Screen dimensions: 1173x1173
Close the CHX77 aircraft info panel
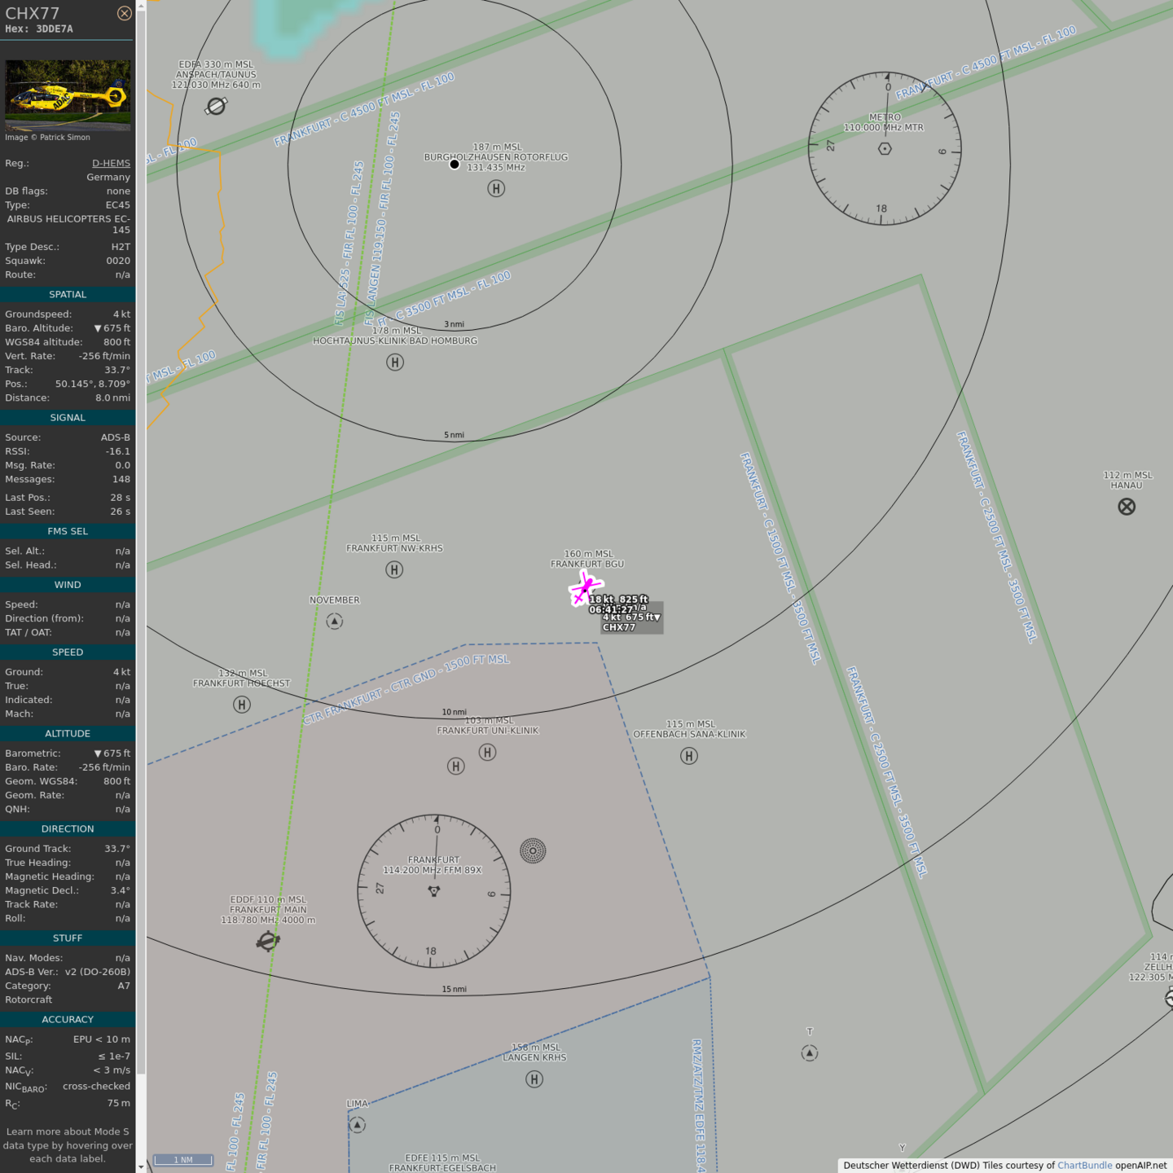[124, 13]
